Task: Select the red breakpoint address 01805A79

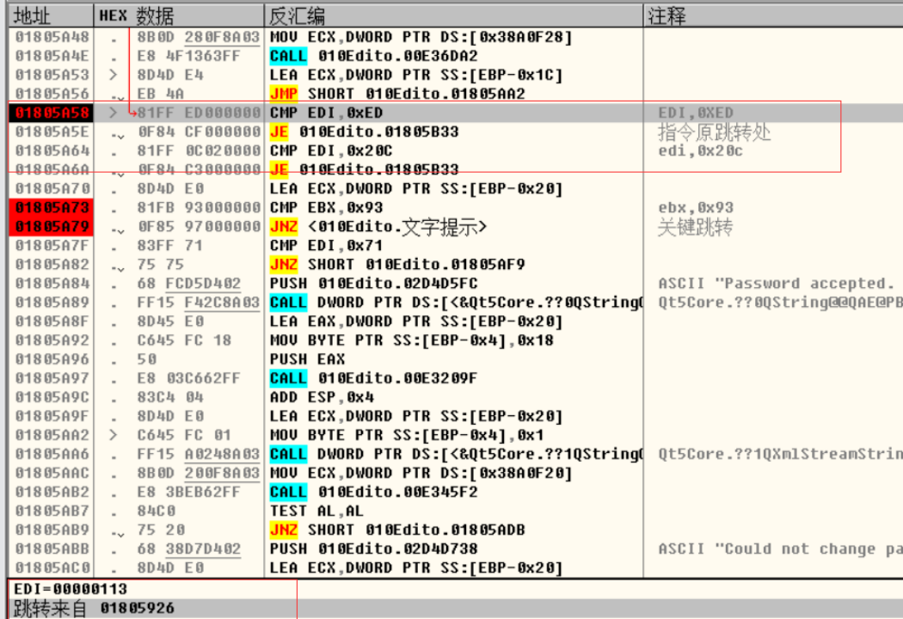Action: [52, 227]
